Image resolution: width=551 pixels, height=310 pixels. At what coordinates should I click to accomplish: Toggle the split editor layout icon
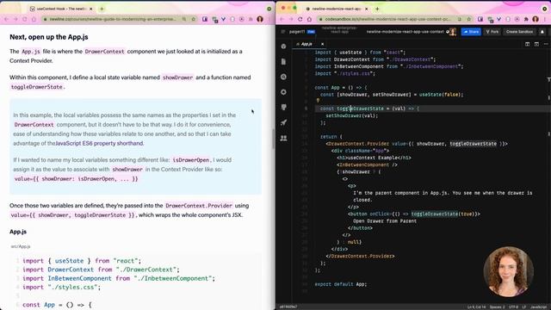[x=528, y=44]
